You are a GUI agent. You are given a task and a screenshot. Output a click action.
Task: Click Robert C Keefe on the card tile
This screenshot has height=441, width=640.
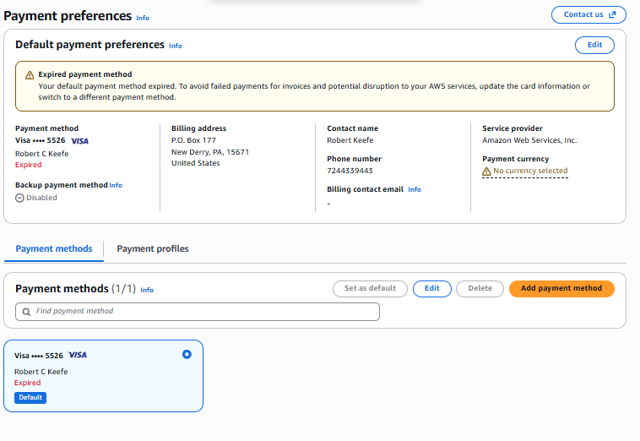click(41, 372)
